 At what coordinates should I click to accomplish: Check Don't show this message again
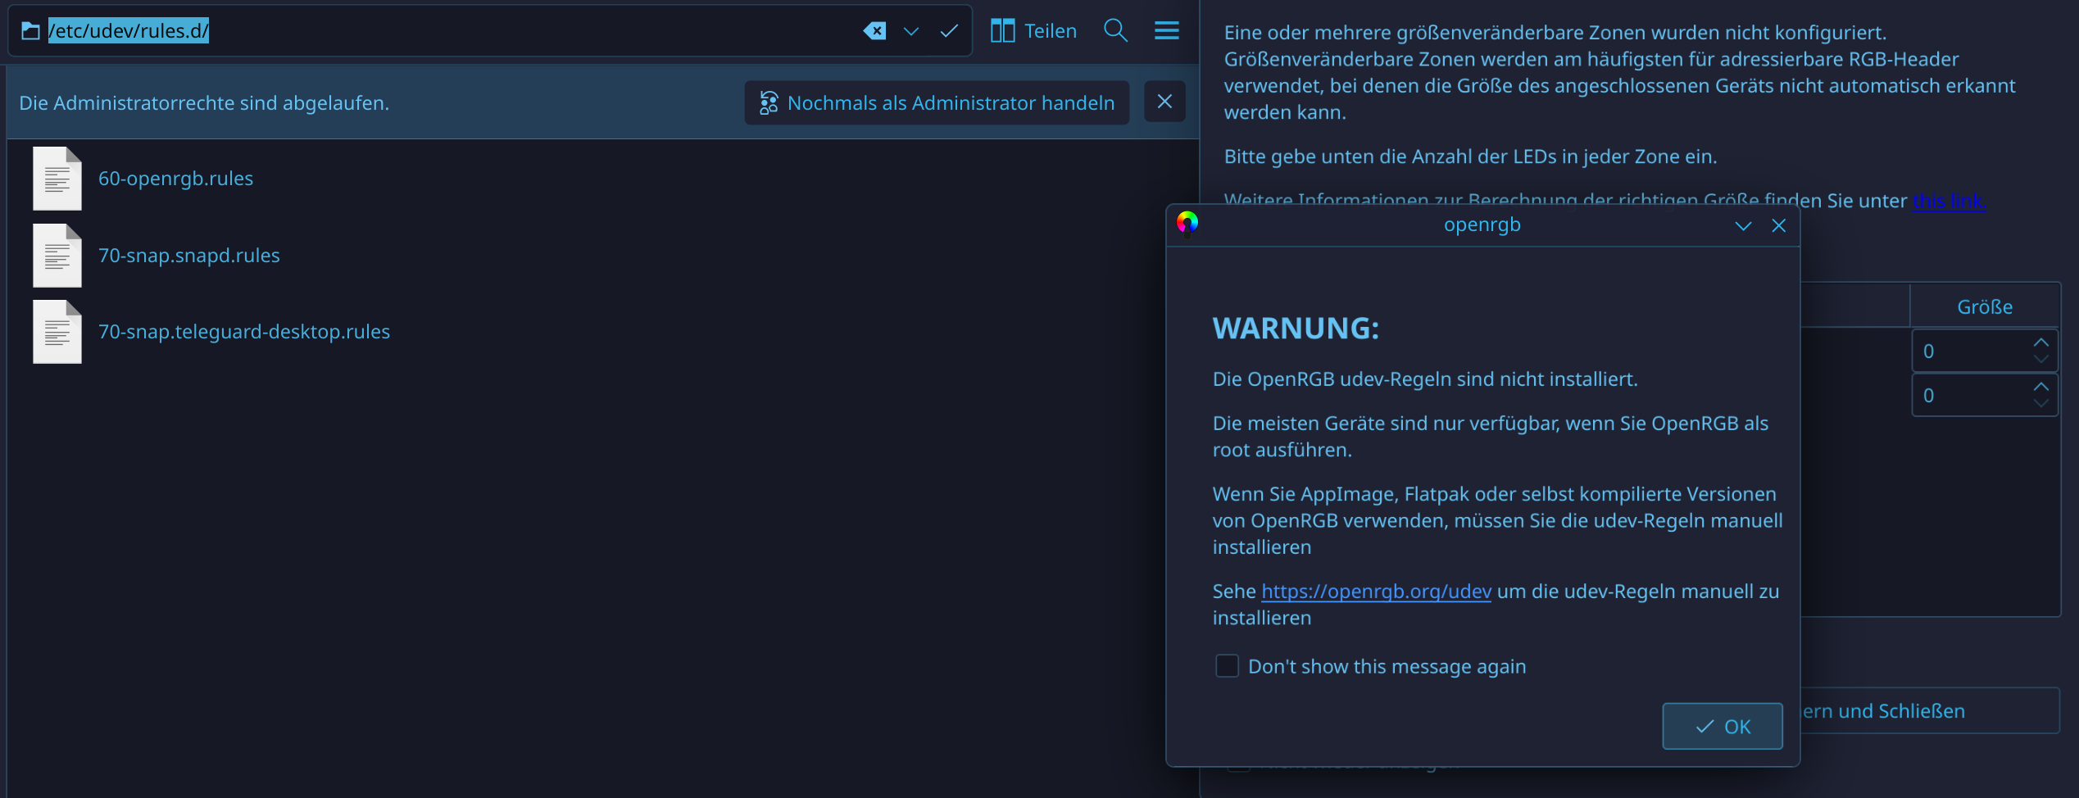click(x=1227, y=666)
